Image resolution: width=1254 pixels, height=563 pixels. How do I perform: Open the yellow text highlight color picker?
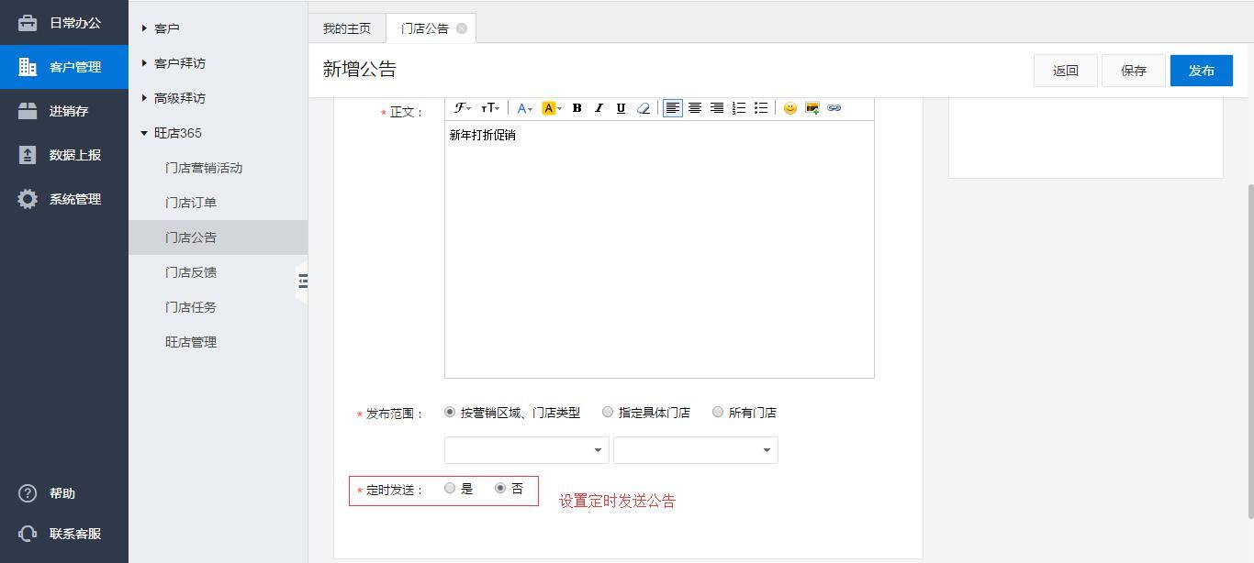tap(552, 108)
